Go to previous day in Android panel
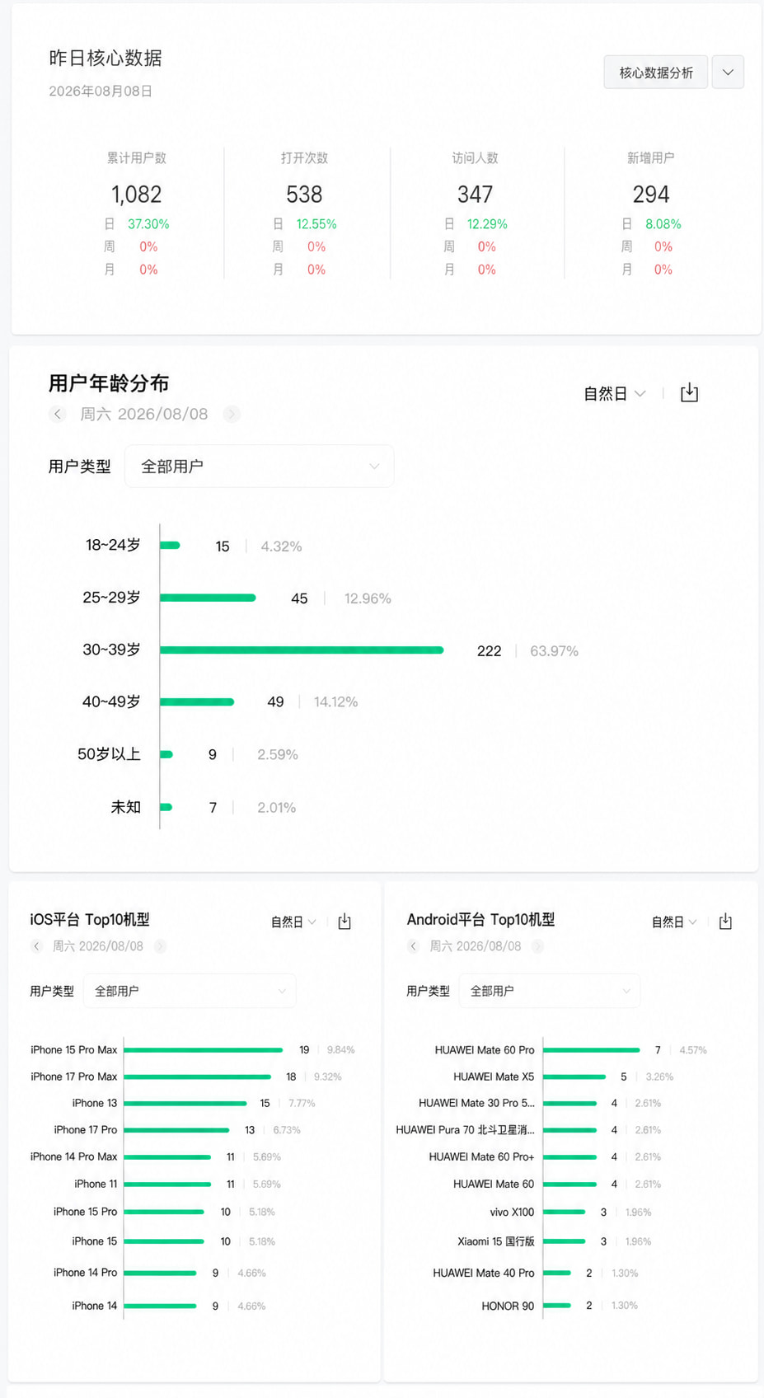Viewport: 764px width, 1398px height. coord(414,946)
